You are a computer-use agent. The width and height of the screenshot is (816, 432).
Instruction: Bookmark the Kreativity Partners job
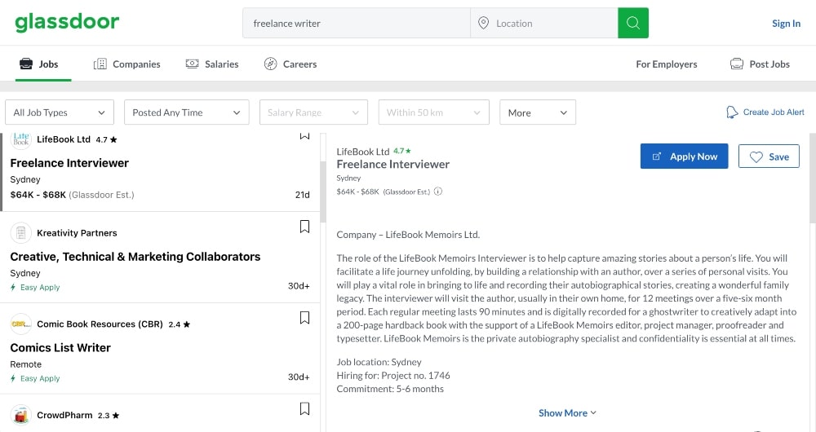(304, 227)
